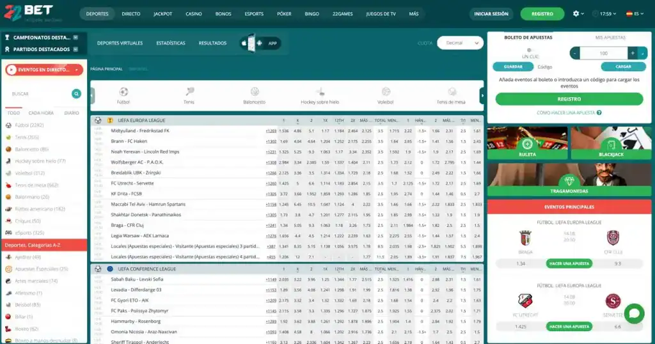Go to the Casino section

pyautogui.click(x=194, y=14)
